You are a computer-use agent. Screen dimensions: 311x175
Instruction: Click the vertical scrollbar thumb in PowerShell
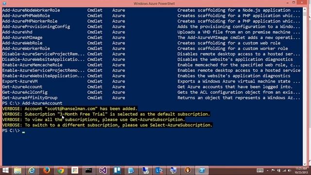tap(305, 14)
